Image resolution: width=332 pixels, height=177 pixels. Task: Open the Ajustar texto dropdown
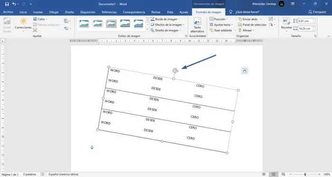click(x=221, y=25)
